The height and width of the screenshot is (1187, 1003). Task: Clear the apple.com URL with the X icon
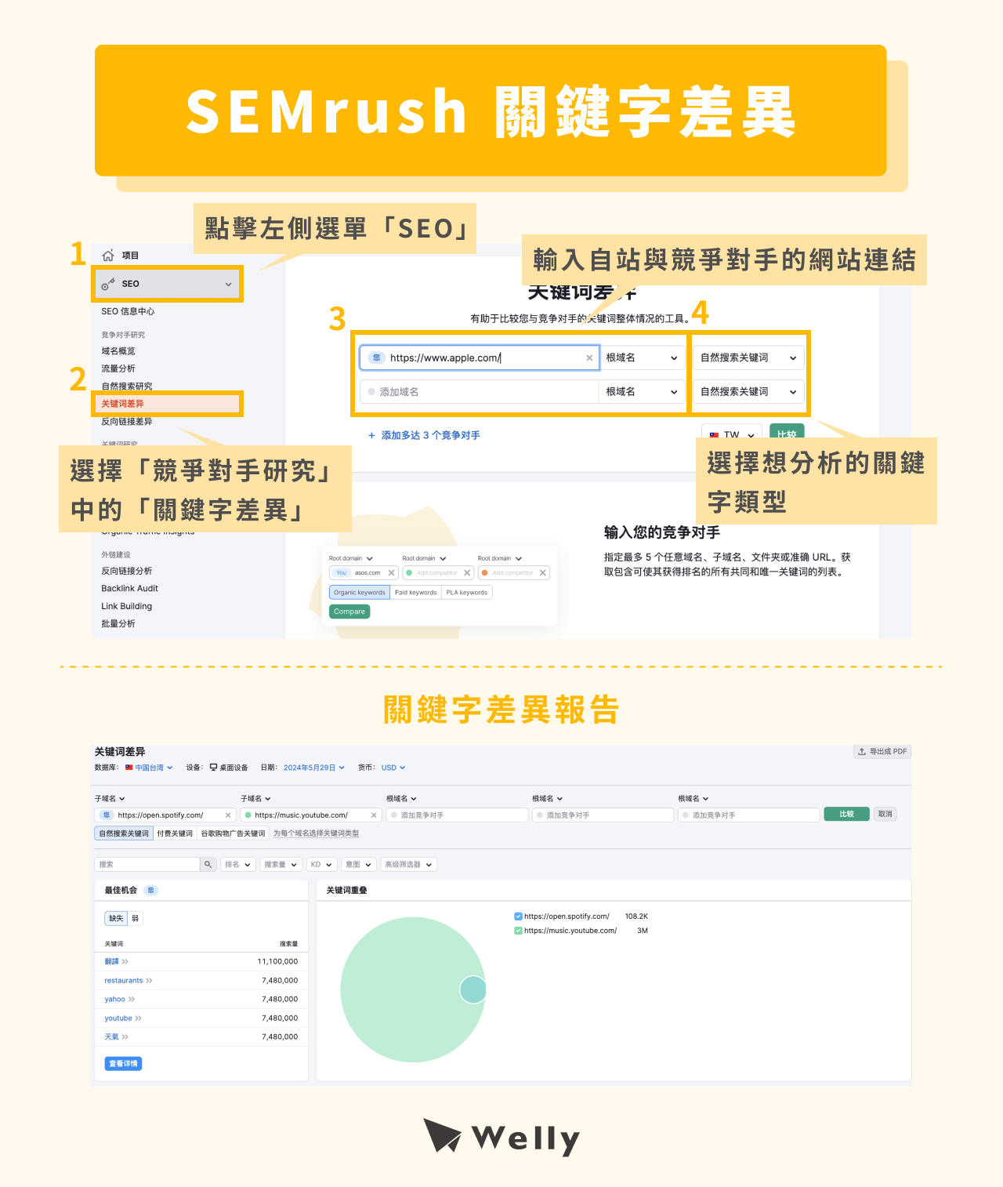pos(589,358)
